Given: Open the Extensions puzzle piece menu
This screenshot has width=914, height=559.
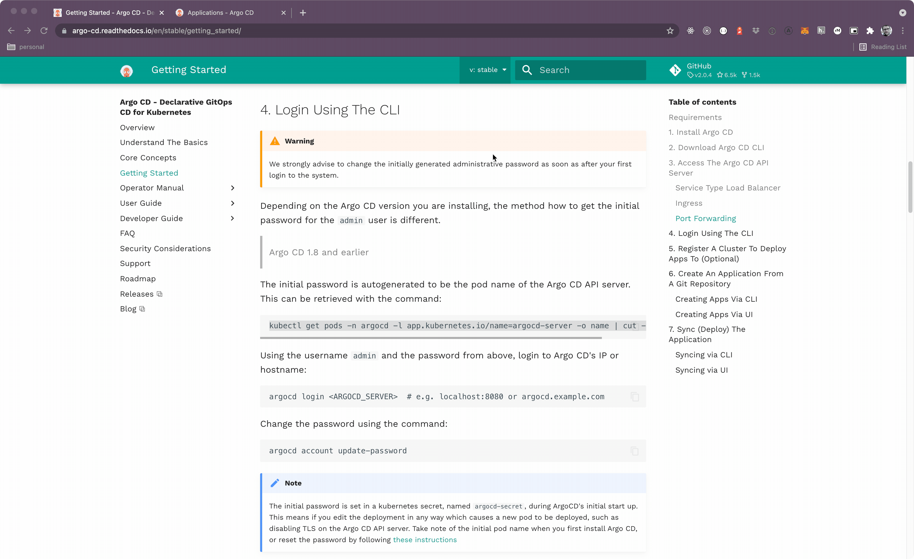Looking at the screenshot, I should click(x=870, y=31).
